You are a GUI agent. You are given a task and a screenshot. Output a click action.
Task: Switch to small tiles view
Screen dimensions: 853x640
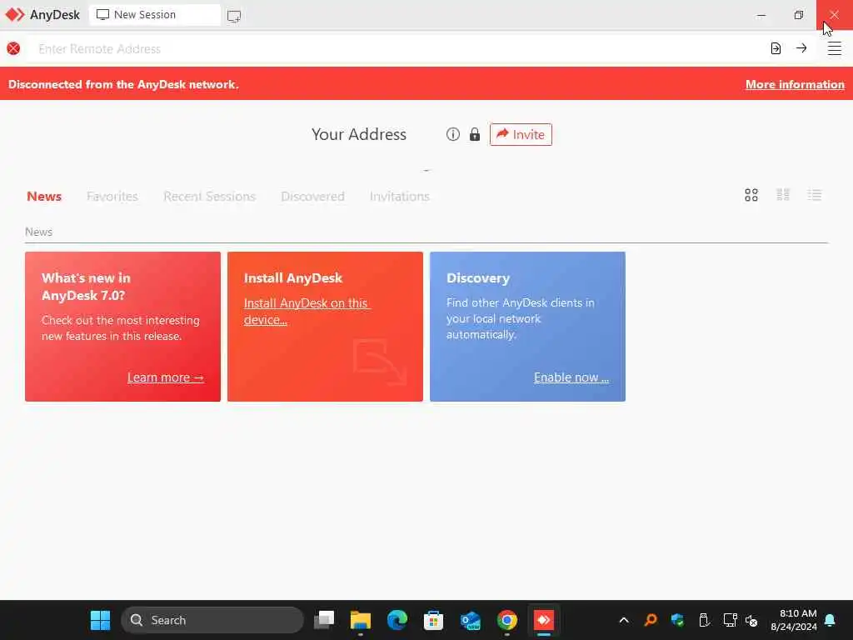point(783,195)
